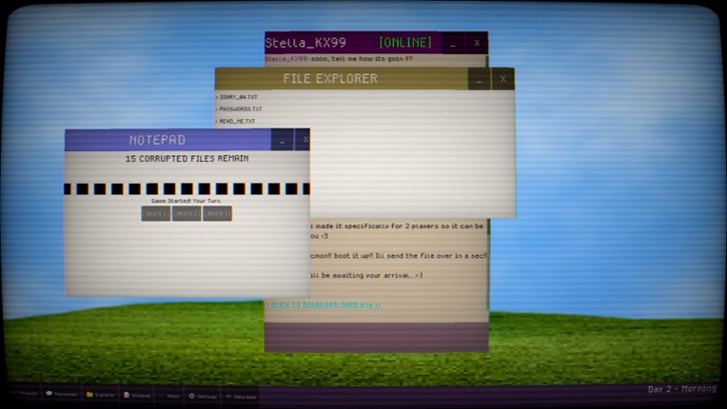The height and width of the screenshot is (409, 727).
Task: Click the DELETE 2 button in Notepad
Action: pos(187,213)
